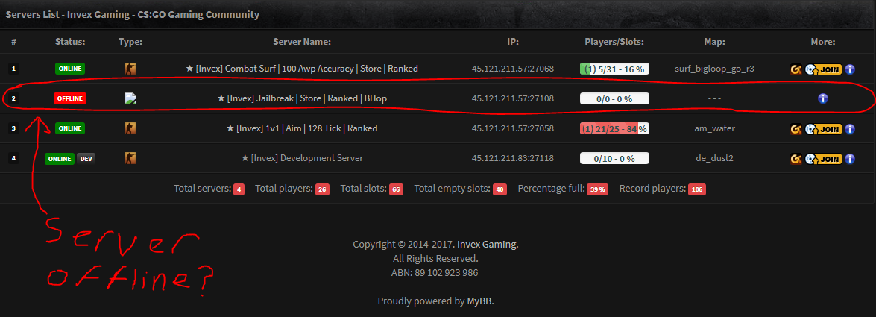The height and width of the screenshot is (317, 876).
Task: Open GameTracker icon for 1v1 Aim server
Action: [x=796, y=129]
